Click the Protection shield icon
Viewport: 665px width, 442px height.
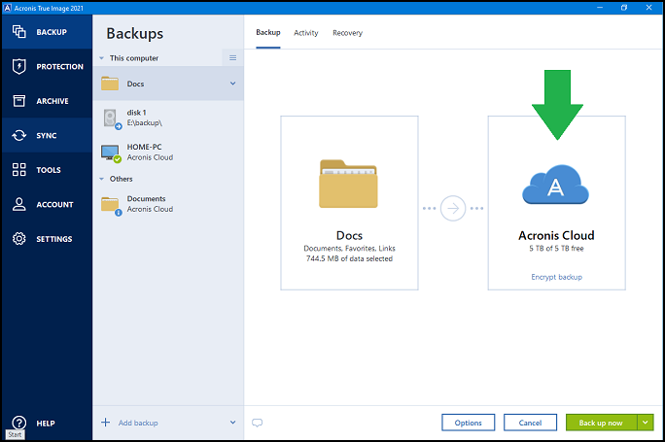point(18,66)
